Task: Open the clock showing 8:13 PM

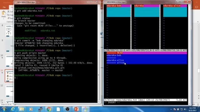Action: pyautogui.click(x=192, y=109)
